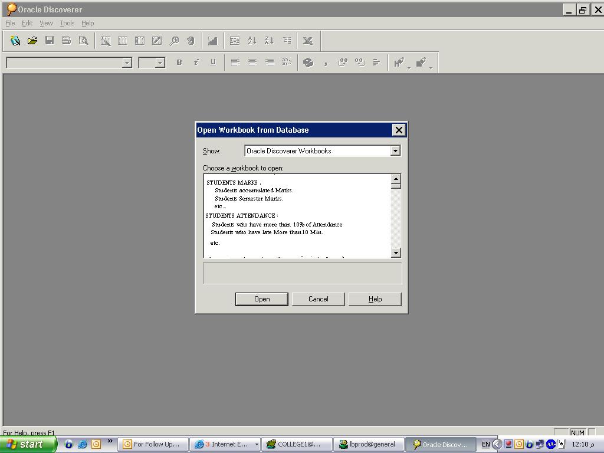Show hidden system tray icons arrow

497,445
